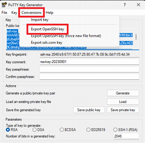146x143 pixels.
Task: Click the 'Load an existing private key file' label
Action: (29, 102)
